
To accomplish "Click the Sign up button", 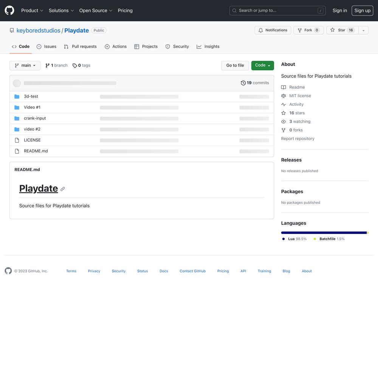I will tap(363, 10).
